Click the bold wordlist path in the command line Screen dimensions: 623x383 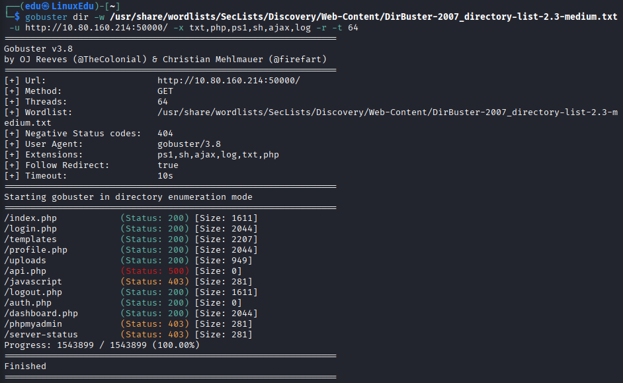coord(364,17)
